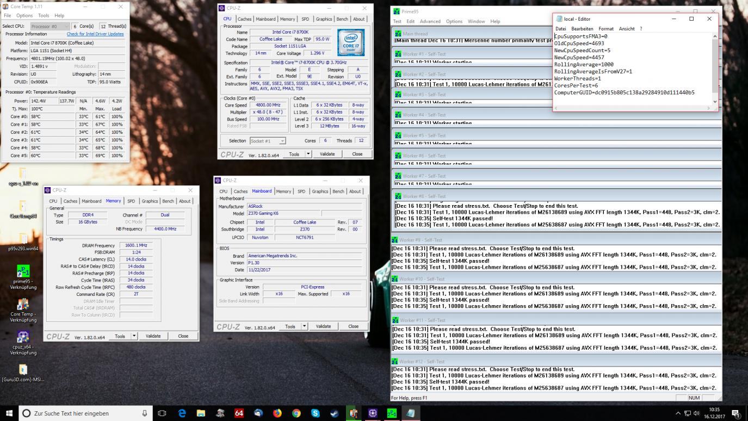Launch Microsoft Edge from the taskbar

(x=182, y=413)
